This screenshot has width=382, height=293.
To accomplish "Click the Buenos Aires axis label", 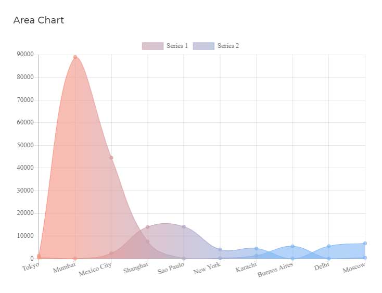I will [x=275, y=270].
